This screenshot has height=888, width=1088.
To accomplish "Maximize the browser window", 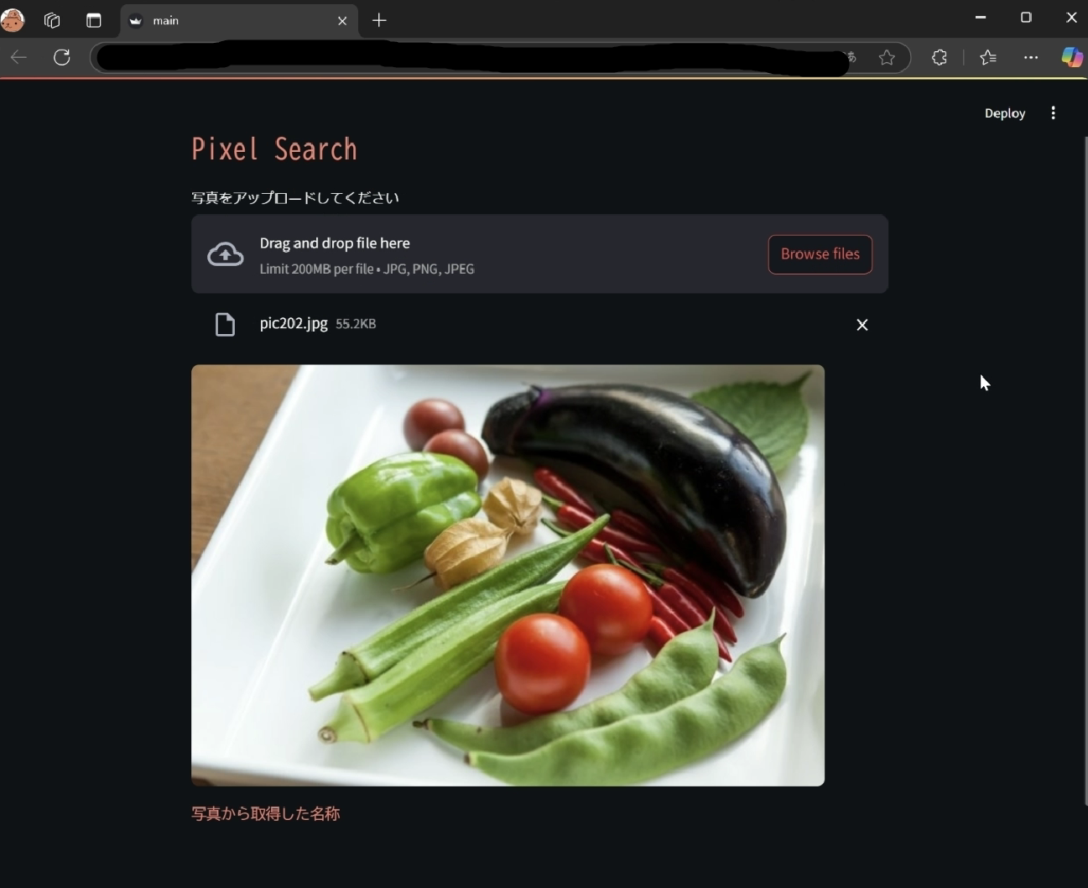I will pos(1026,18).
